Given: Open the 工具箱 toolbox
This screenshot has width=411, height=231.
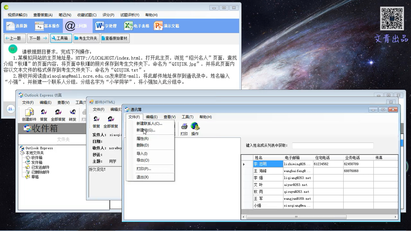Looking at the screenshot, I should click(61, 38).
